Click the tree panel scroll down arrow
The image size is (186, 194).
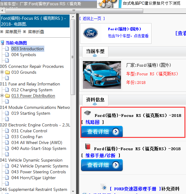(x=73, y=192)
